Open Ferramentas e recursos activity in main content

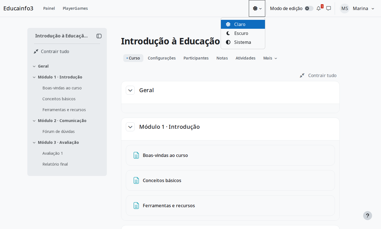click(x=169, y=206)
